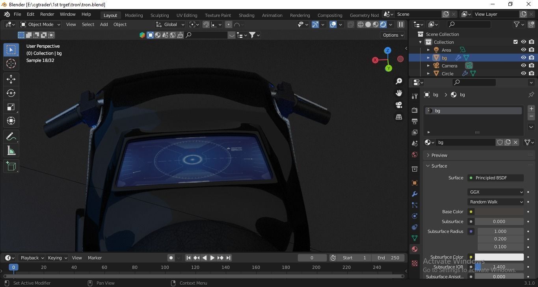The width and height of the screenshot is (538, 287).
Task: Toggle material fake user shield
Action: click(x=500, y=142)
